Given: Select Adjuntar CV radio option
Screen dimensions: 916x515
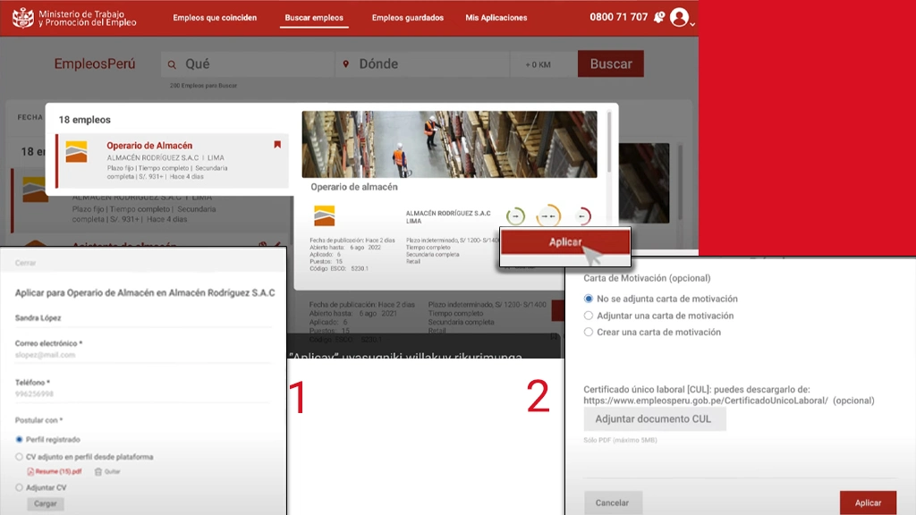Looking at the screenshot, I should coord(20,487).
